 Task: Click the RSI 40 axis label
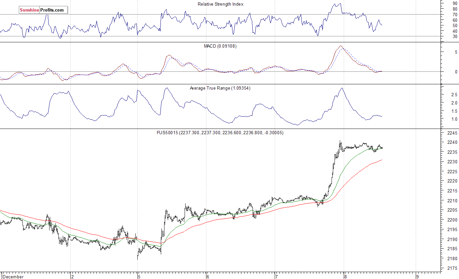coord(455,31)
